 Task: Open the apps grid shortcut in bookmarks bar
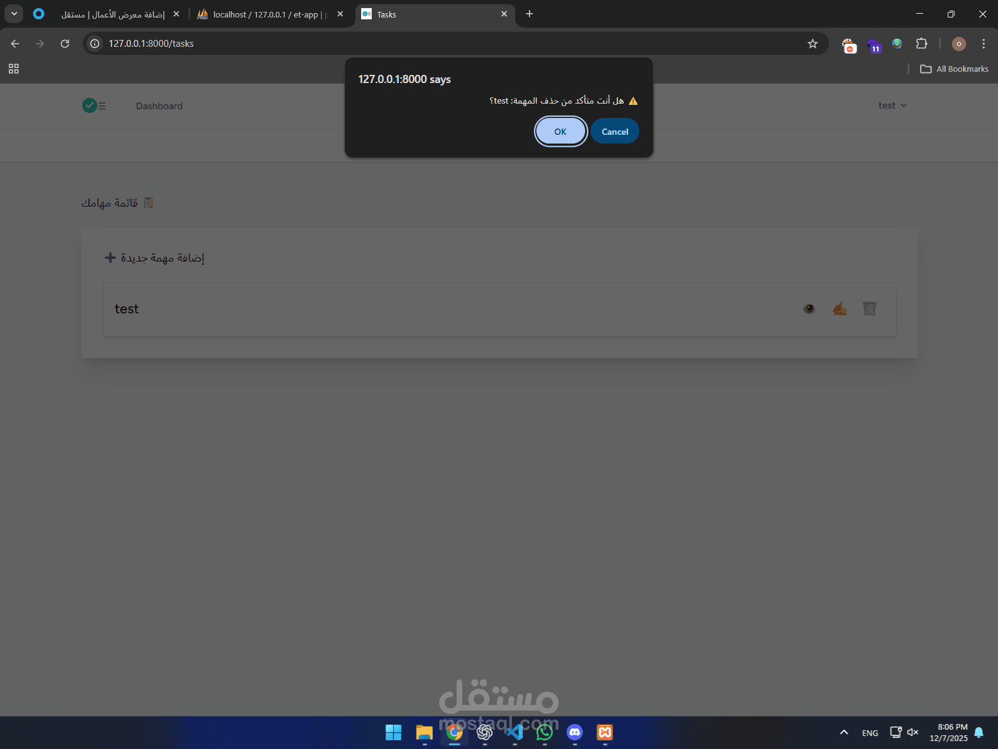(14, 69)
